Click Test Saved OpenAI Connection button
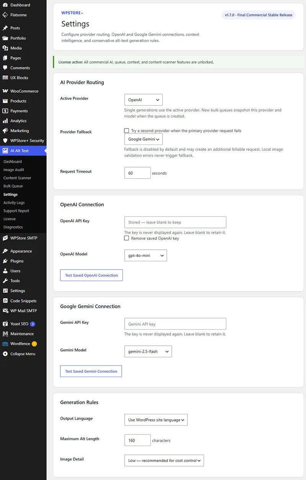Image resolution: width=306 pixels, height=480 pixels. click(x=91, y=275)
